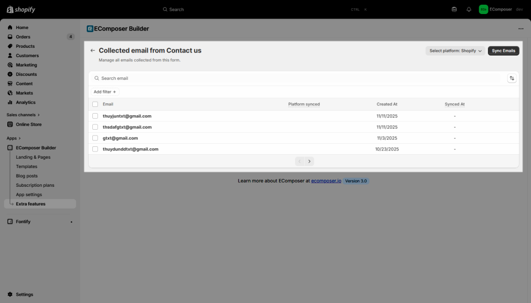Expand the Apps section in sidebar

coord(14,139)
